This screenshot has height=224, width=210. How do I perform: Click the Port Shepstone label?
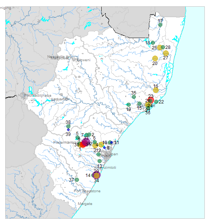87,191
